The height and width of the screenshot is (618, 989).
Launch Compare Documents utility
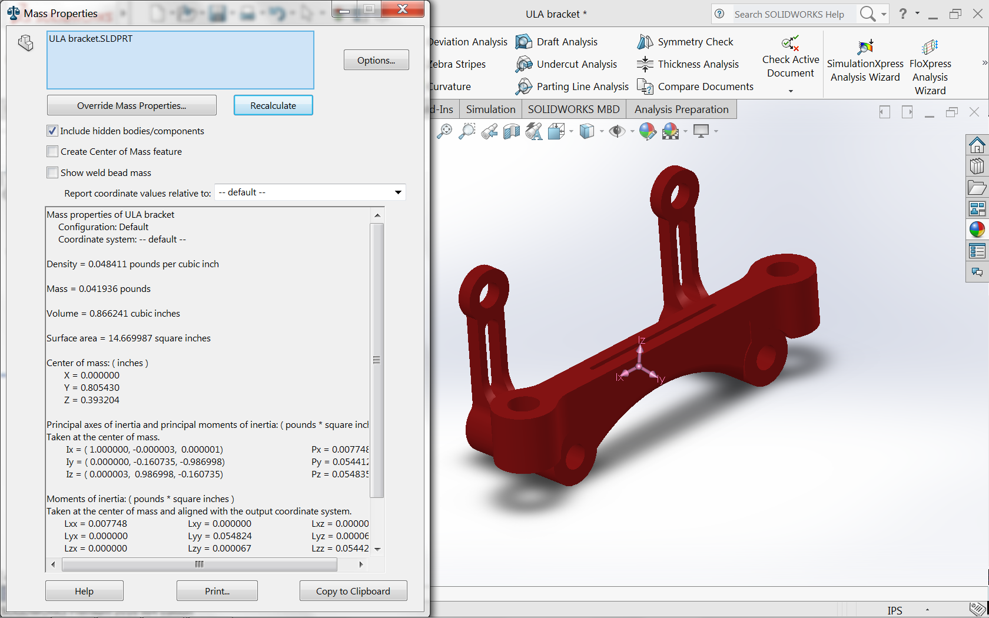point(695,87)
